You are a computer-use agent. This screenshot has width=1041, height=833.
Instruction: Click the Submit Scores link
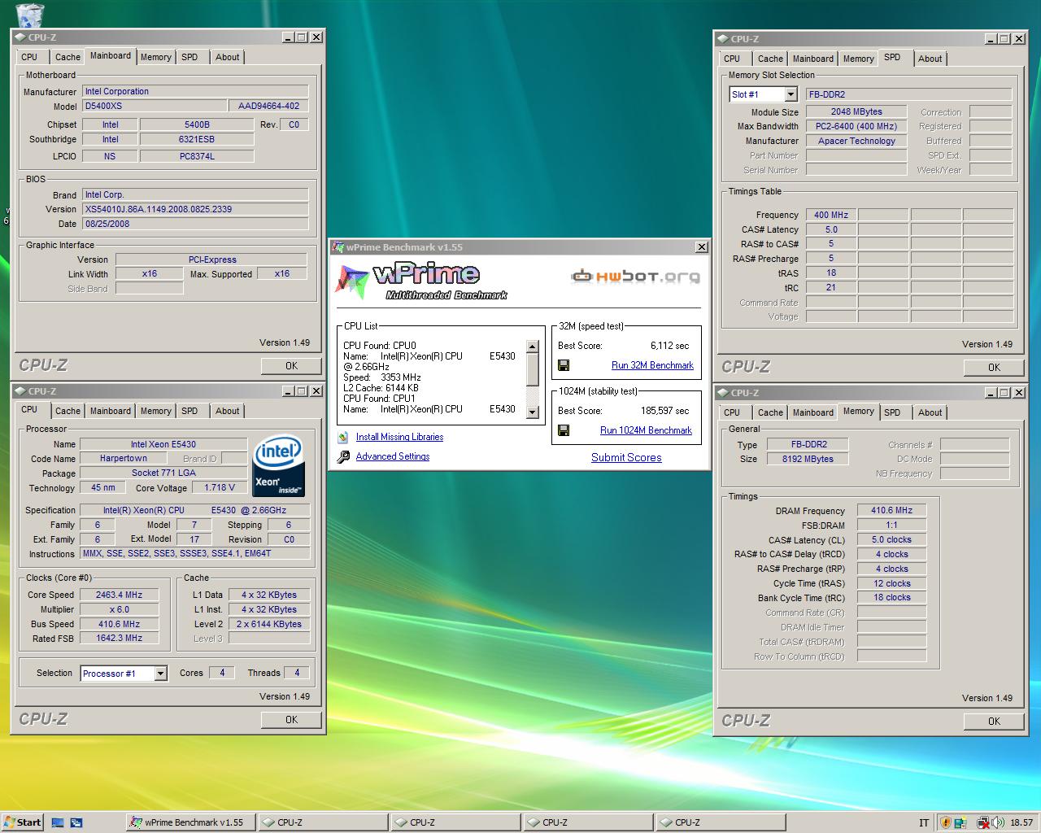pos(626,457)
